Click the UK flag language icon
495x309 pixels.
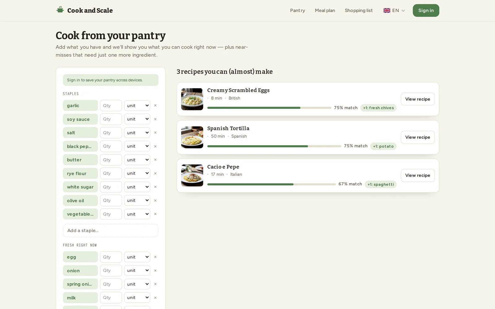387,11
